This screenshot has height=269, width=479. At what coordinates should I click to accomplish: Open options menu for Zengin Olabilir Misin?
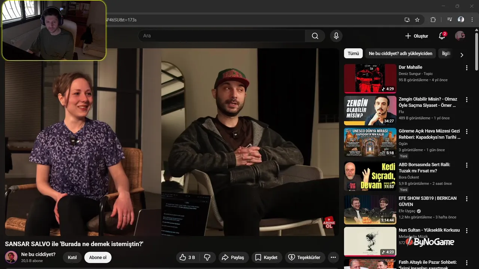466,100
